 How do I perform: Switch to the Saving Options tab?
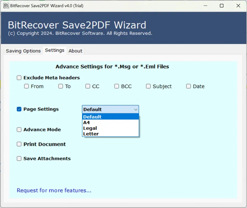point(23,51)
